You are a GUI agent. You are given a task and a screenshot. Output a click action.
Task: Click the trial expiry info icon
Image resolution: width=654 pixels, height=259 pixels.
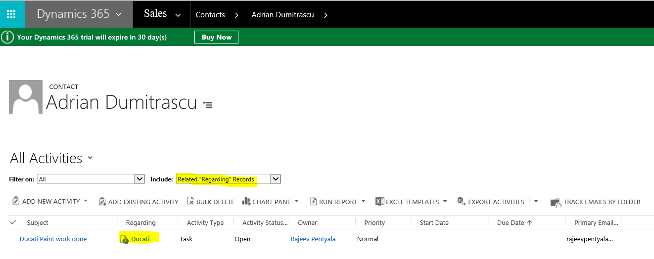[x=7, y=37]
